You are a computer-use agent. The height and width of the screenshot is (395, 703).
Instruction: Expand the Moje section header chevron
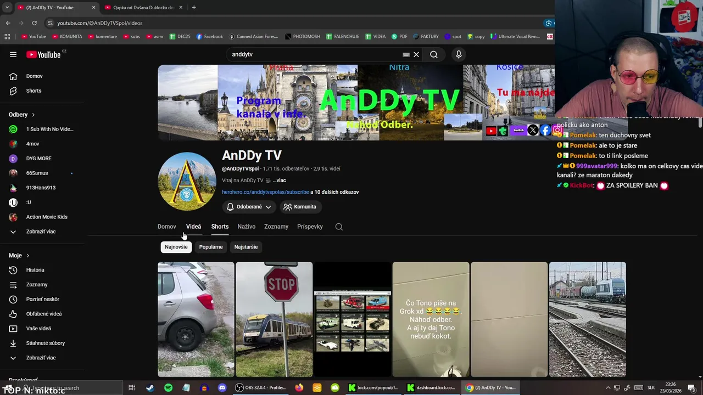click(x=27, y=256)
